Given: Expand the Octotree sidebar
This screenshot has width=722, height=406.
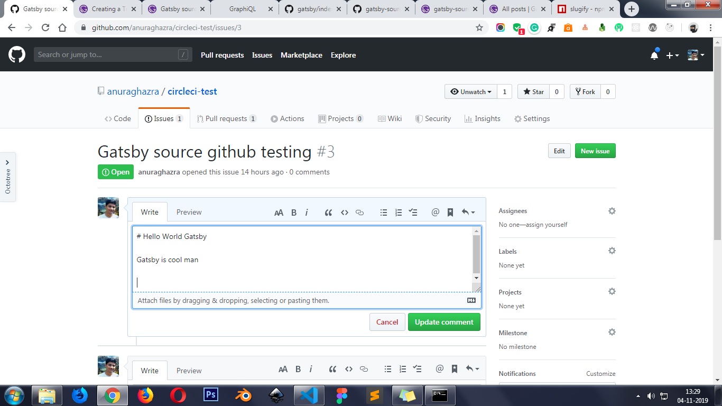Looking at the screenshot, I should tap(8, 177).
